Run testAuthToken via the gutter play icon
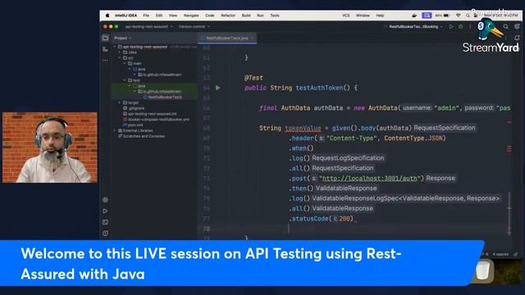This screenshot has height=295, width=525. pos(217,88)
